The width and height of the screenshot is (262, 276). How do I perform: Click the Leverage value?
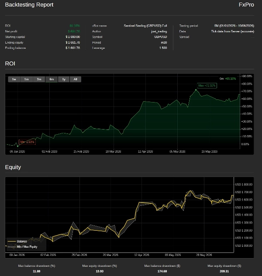point(163,48)
